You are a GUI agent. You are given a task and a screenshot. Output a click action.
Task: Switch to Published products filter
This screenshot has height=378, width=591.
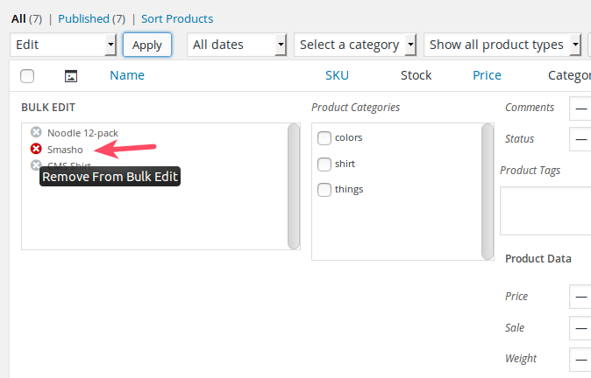click(x=83, y=18)
